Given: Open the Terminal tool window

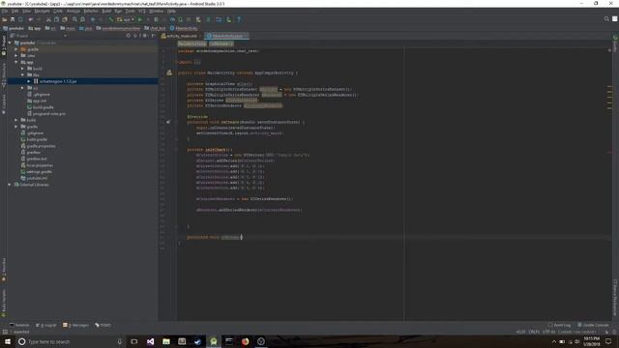Looking at the screenshot, I should (19, 325).
